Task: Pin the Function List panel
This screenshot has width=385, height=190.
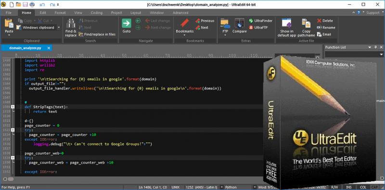Action: [375, 47]
